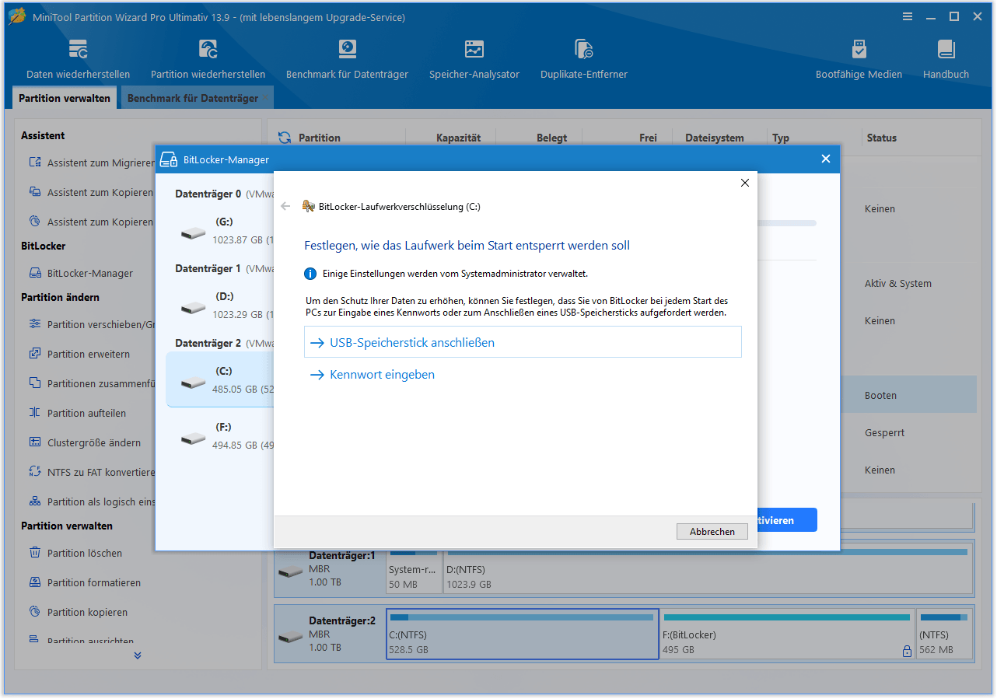This screenshot has height=699, width=997.
Task: Open Assistent zum Migrieren entry
Action: 91,163
